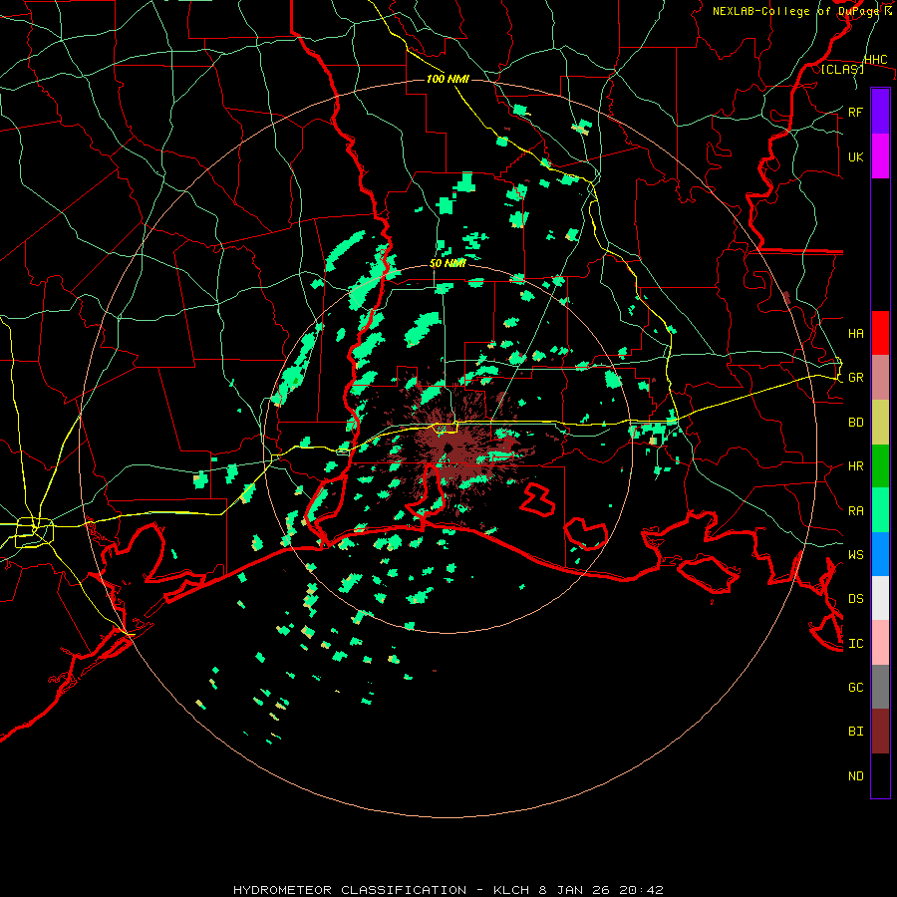
Task: Click the Hydrometeor Classification KLCH title text
Action: click(448, 890)
